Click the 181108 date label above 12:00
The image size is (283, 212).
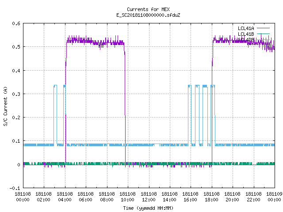point(149,194)
